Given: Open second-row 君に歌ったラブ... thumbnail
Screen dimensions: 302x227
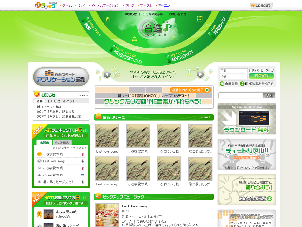Looking at the screenshot, I should pos(200,168).
